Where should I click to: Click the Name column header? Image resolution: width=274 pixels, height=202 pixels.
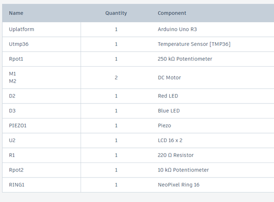point(16,13)
